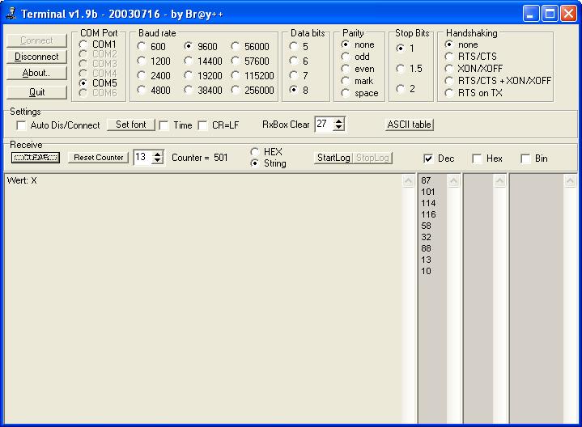Screen dimensions: 582x427
Task: Reset the receive counter
Action: pos(98,158)
